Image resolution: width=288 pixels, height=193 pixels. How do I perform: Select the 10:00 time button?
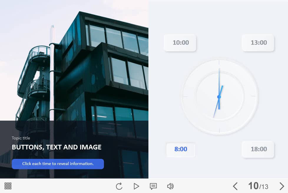[180, 43]
